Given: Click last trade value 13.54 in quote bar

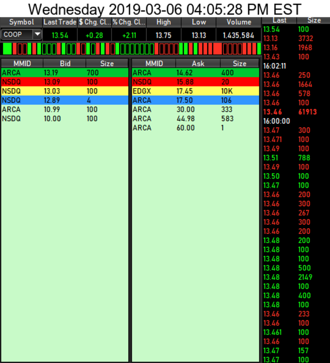Looking at the screenshot, I should coord(60,35).
